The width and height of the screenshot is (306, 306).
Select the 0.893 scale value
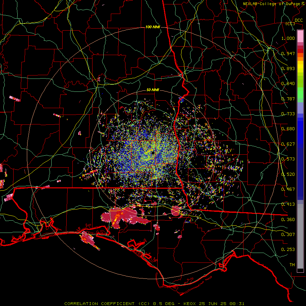click(288, 68)
